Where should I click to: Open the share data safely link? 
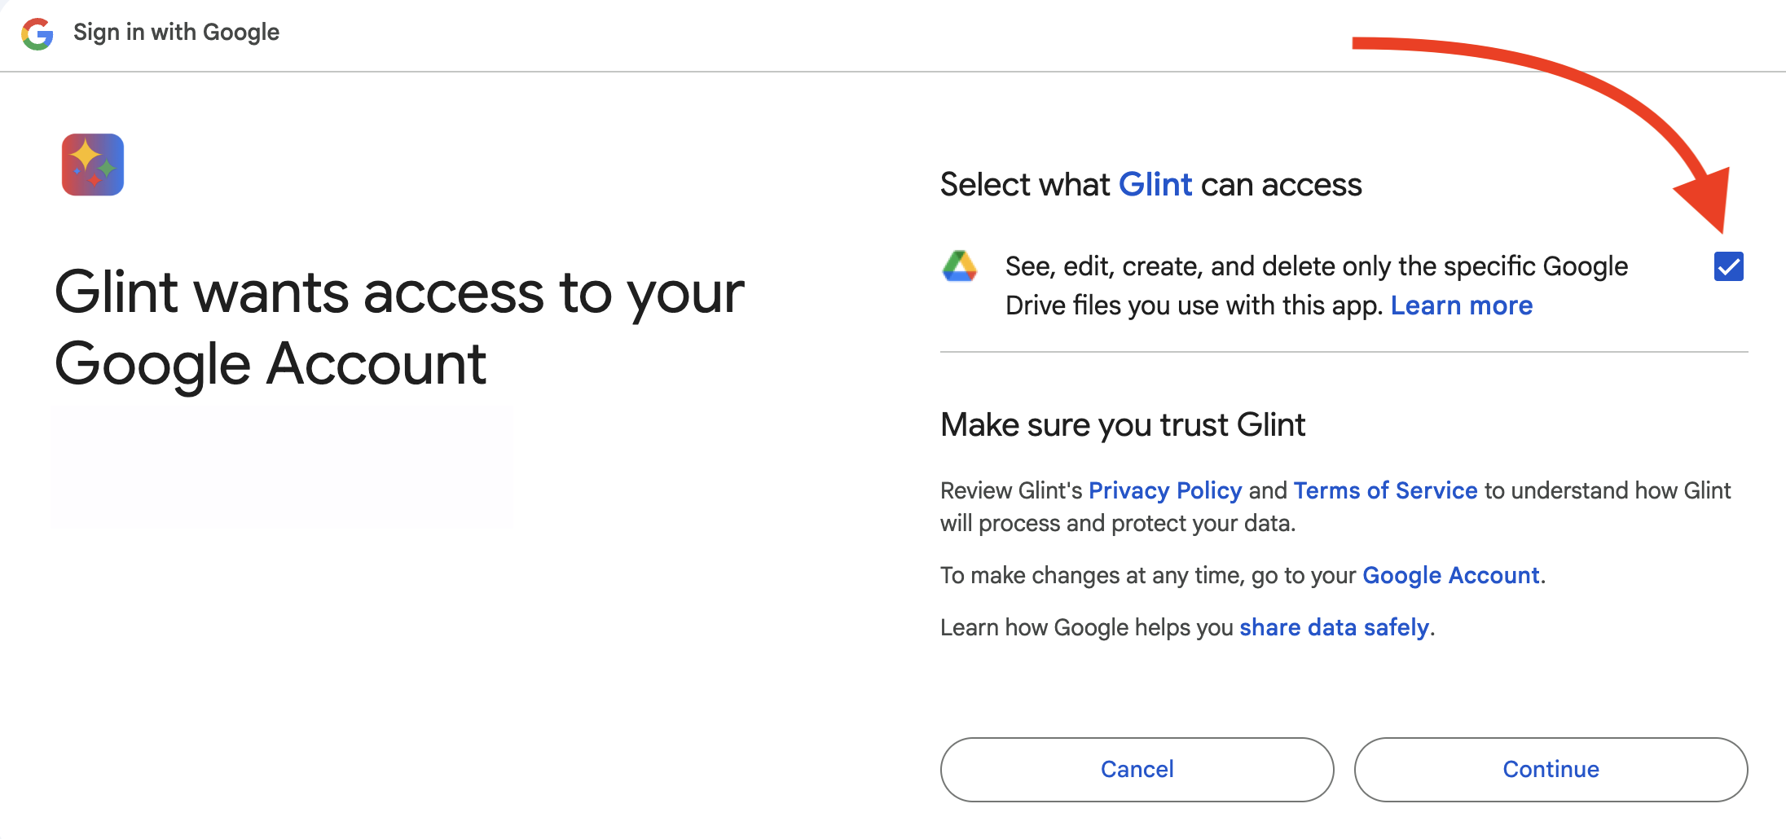coord(1334,627)
